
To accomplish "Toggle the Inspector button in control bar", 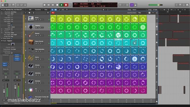I will click(x=6, y=5).
